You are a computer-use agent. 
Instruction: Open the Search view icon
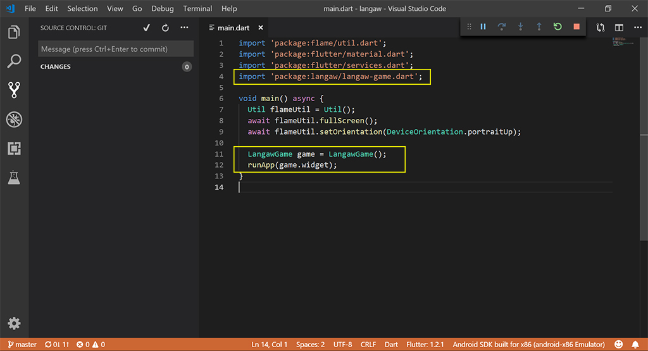[x=14, y=61]
